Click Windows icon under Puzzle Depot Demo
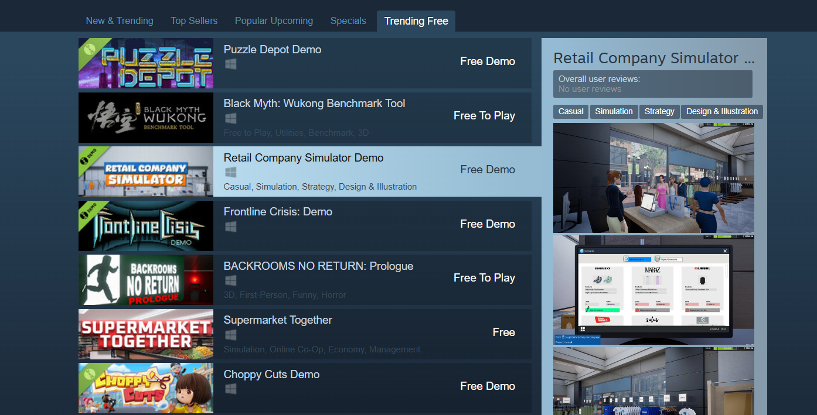The height and width of the screenshot is (415, 817). (231, 64)
